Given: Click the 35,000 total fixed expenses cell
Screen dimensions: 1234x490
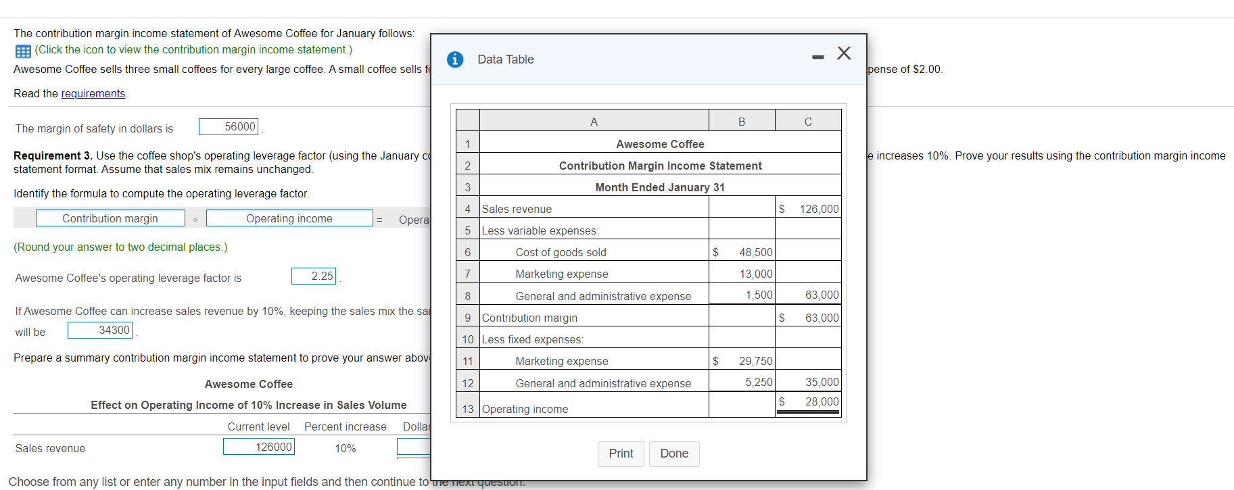Looking at the screenshot, I should click(808, 382).
